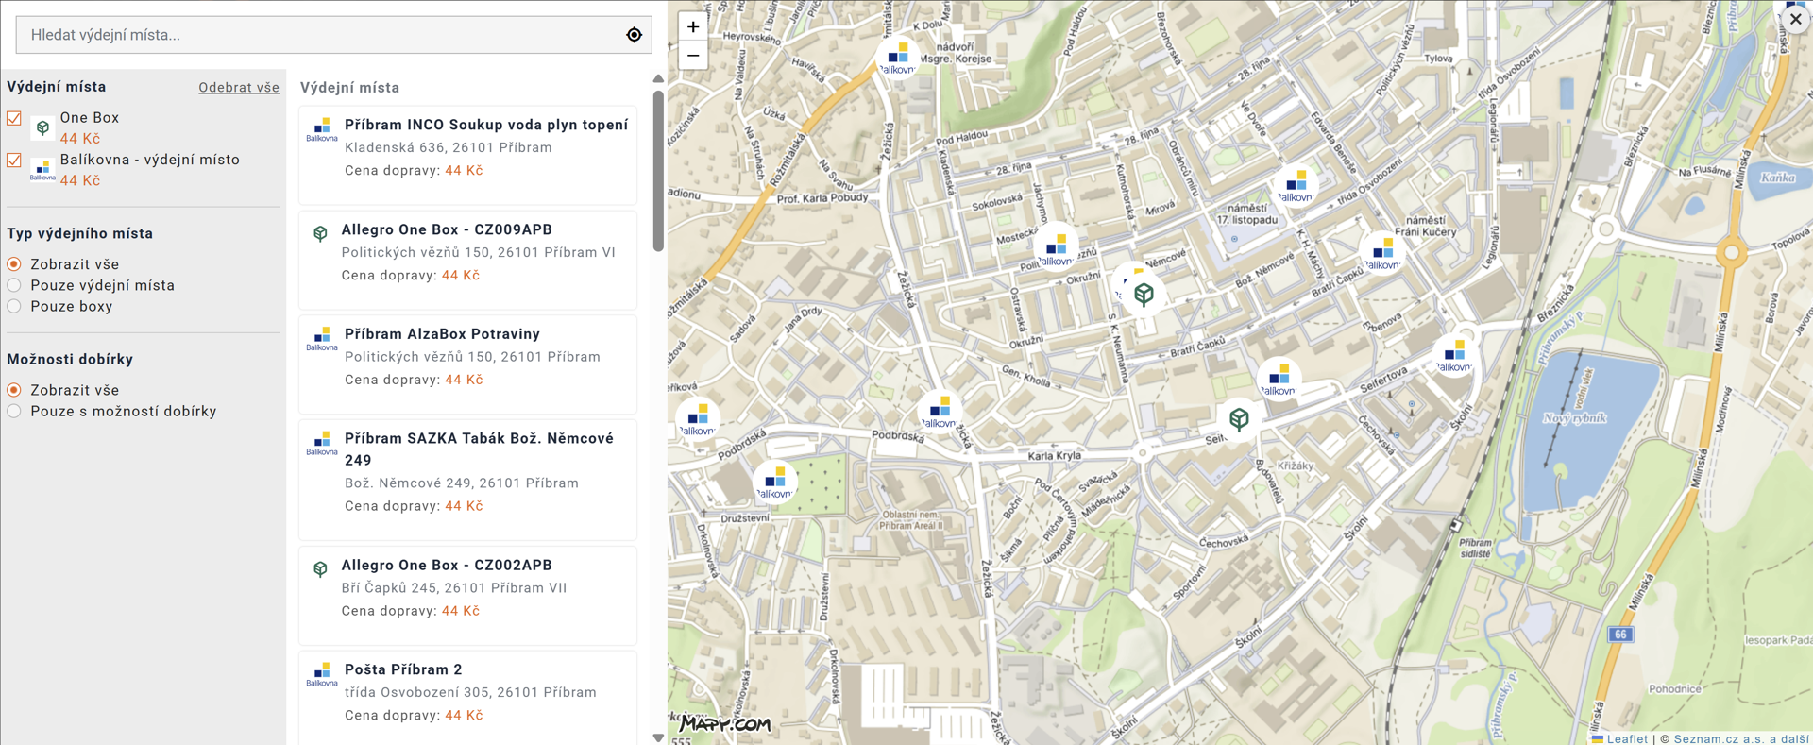Click the Balíkovna marker near Družstevní street

pos(775,482)
